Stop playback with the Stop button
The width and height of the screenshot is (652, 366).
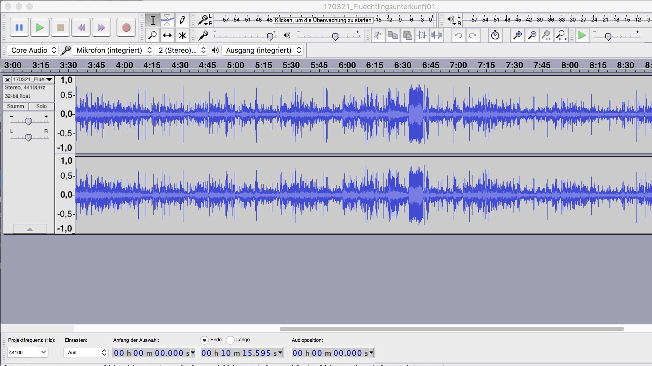tap(60, 27)
